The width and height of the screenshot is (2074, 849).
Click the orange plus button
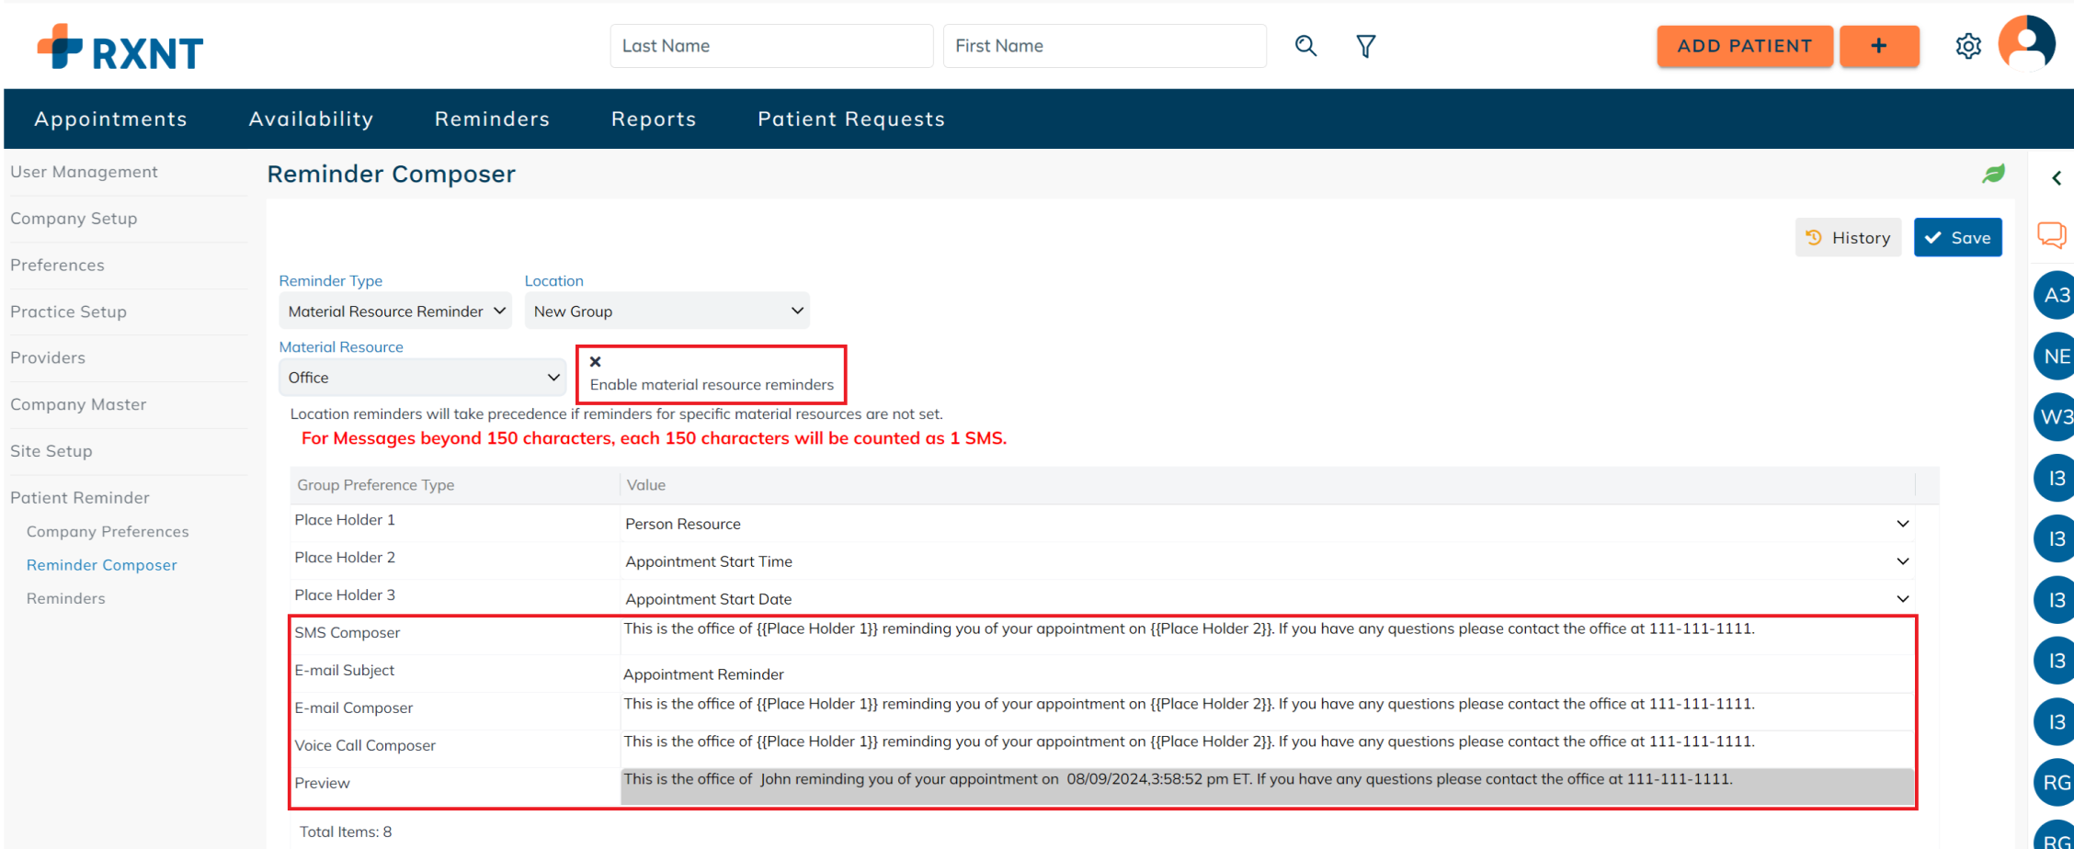1879,46
